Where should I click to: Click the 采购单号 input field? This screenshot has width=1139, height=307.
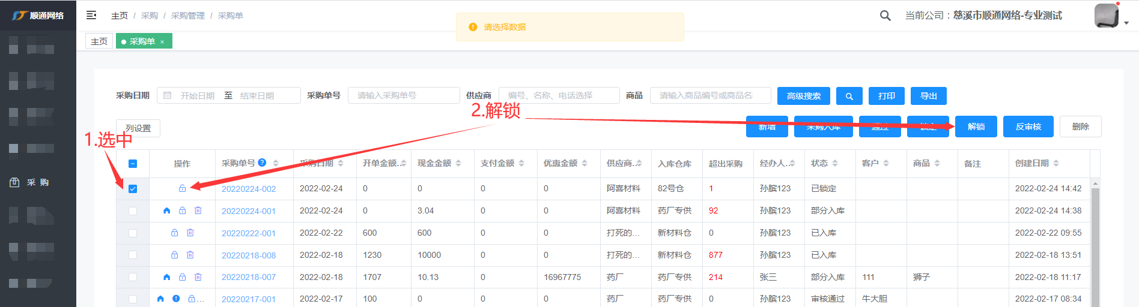[403, 95]
